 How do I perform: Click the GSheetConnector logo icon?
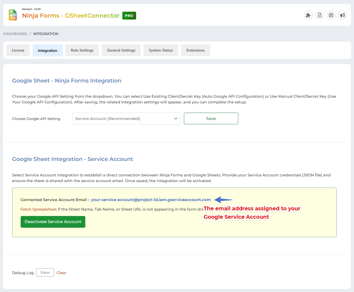(x=13, y=15)
